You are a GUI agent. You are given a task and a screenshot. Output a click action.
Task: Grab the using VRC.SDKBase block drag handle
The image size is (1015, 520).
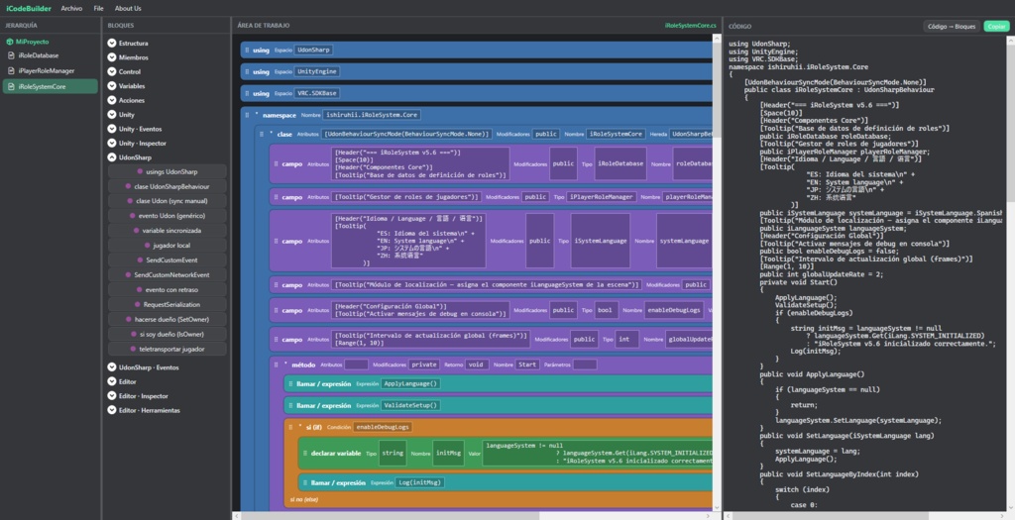pyautogui.click(x=247, y=93)
